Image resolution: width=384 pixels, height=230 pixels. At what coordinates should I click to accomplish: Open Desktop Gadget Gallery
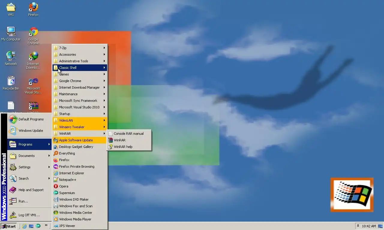pos(79,147)
